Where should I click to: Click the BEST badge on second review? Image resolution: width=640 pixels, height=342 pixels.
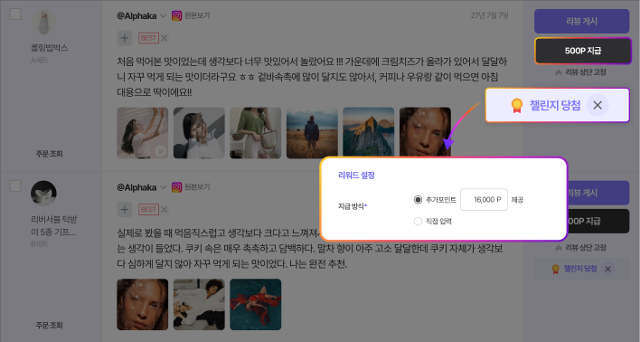pyautogui.click(x=148, y=210)
